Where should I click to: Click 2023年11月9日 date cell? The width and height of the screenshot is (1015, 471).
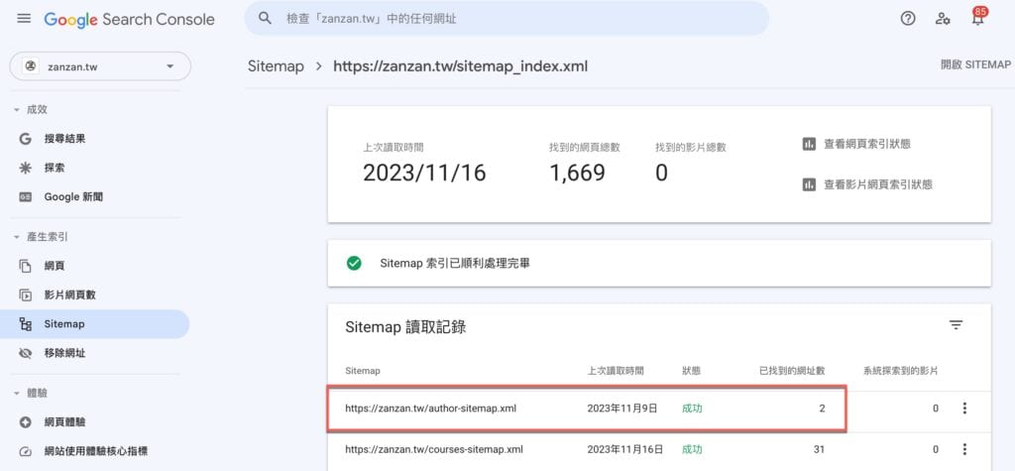pos(622,409)
